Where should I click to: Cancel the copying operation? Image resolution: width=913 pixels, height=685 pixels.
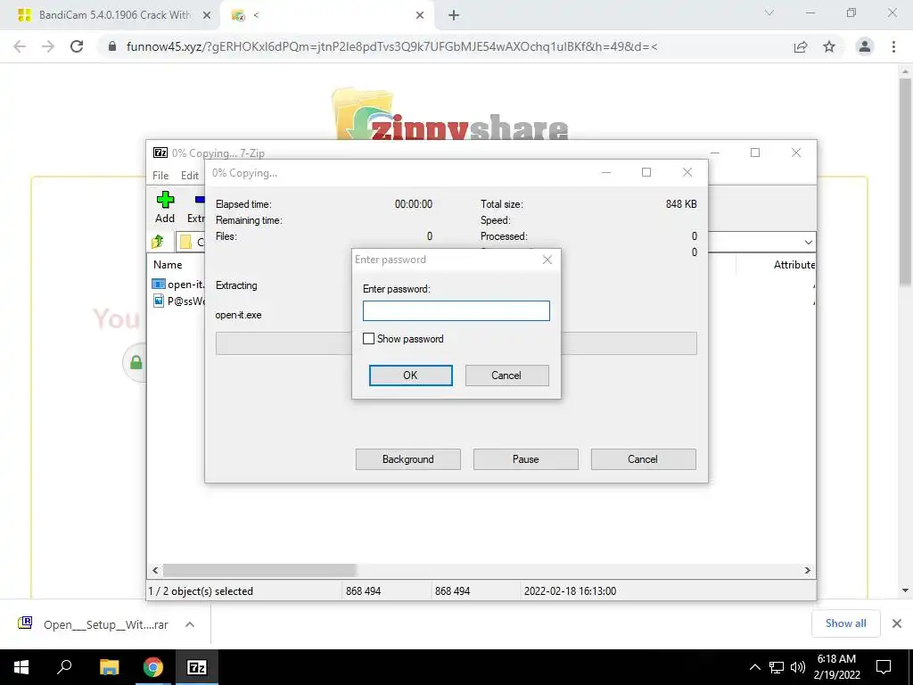(x=643, y=459)
